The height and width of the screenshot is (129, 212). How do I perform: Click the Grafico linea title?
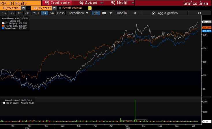[196, 3]
